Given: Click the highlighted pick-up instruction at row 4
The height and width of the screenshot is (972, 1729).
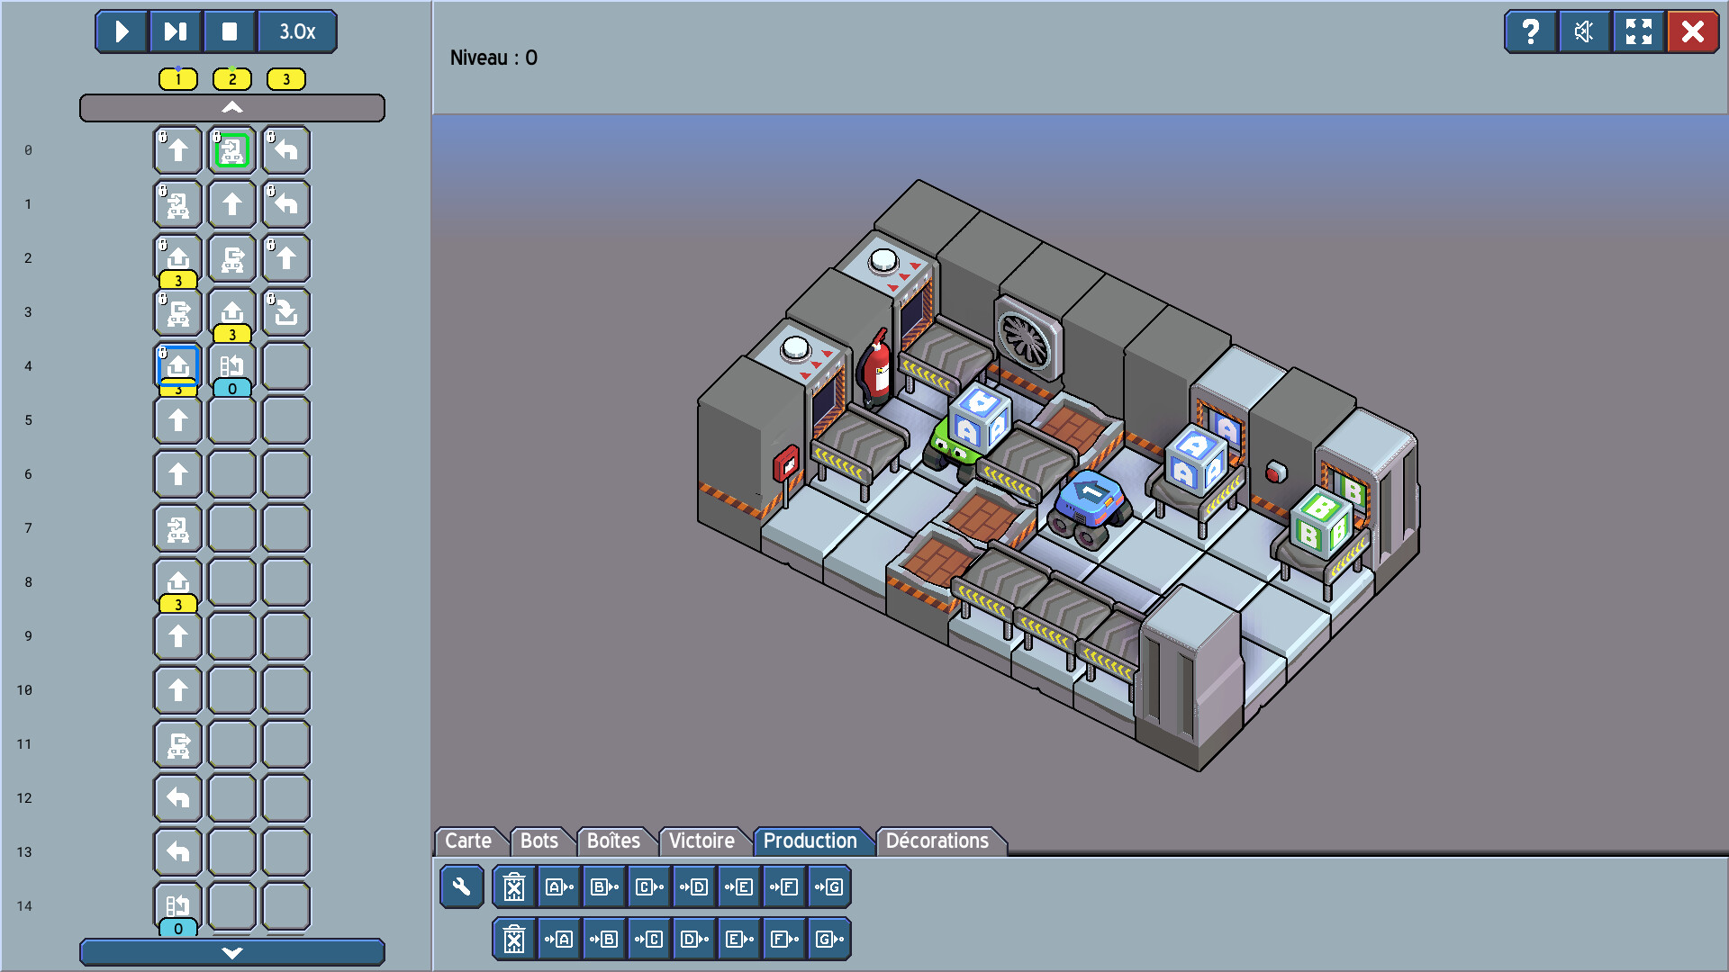Looking at the screenshot, I should [x=178, y=365].
